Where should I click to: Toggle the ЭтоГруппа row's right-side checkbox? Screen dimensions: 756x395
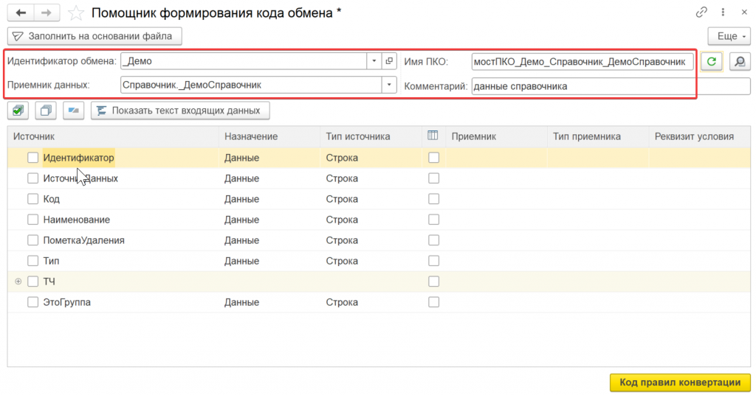pyautogui.click(x=433, y=302)
